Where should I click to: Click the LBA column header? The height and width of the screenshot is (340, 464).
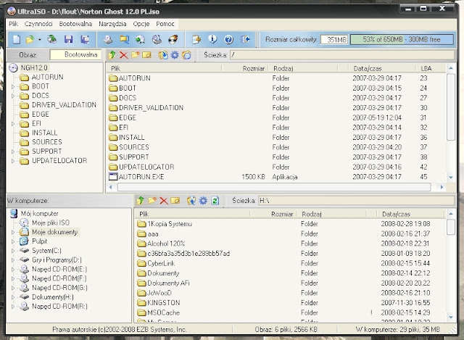431,68
